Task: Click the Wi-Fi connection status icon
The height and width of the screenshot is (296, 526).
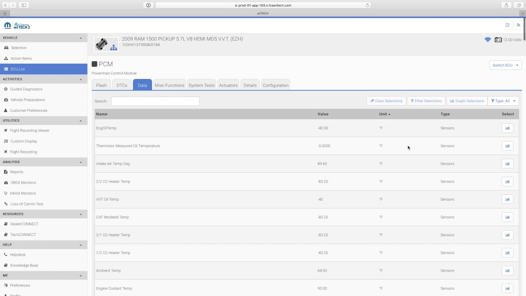Action: (x=488, y=40)
